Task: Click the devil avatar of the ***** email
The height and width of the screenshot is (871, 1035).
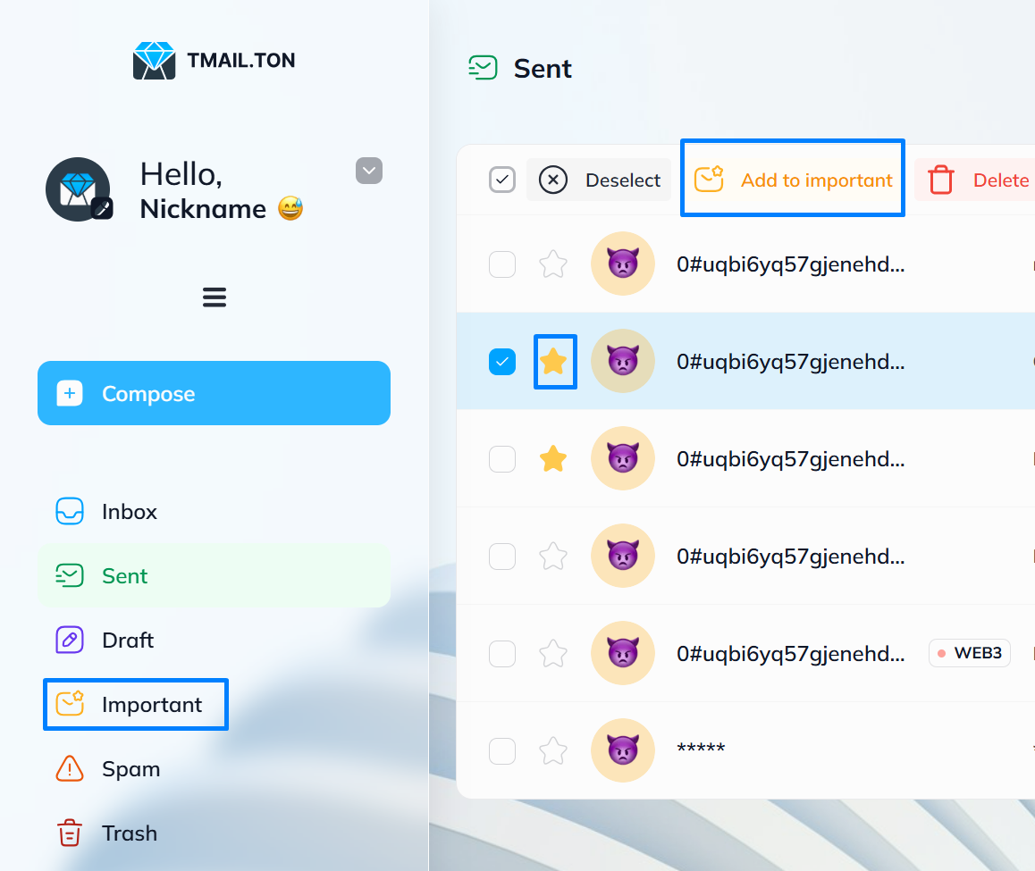Action: click(622, 750)
